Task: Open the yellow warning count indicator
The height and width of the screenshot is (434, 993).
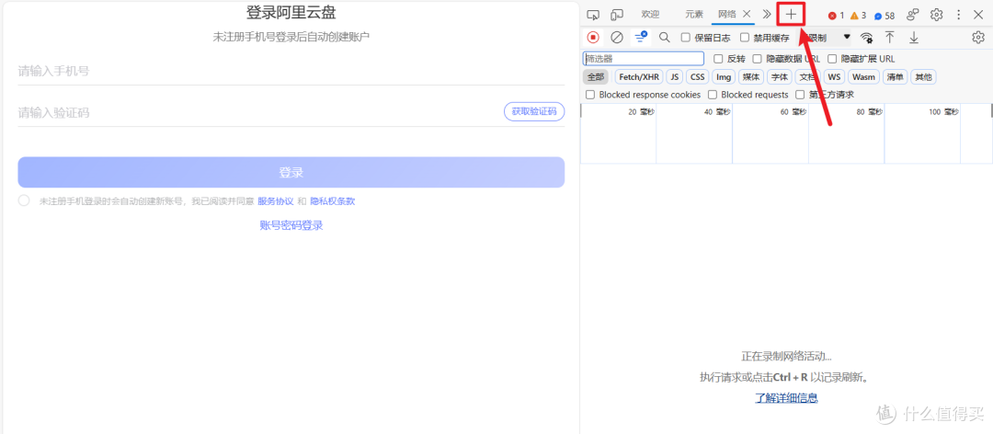Action: (x=858, y=16)
